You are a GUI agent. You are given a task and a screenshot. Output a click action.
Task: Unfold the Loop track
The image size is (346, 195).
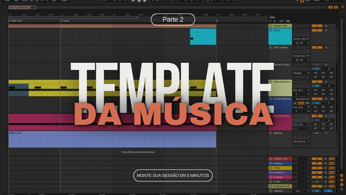coord(271,30)
